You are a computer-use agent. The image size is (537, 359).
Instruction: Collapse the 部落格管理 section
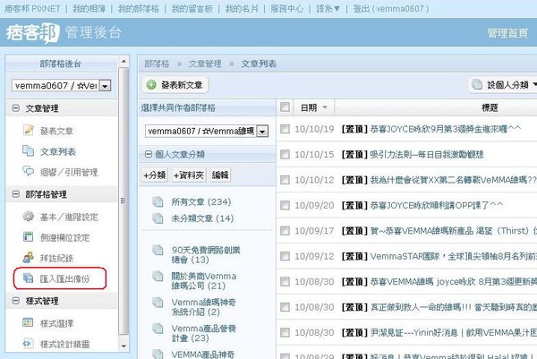click(x=16, y=194)
